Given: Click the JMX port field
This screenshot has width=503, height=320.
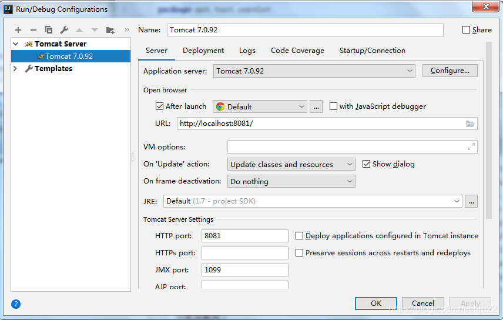Looking at the screenshot, I should click(245, 270).
